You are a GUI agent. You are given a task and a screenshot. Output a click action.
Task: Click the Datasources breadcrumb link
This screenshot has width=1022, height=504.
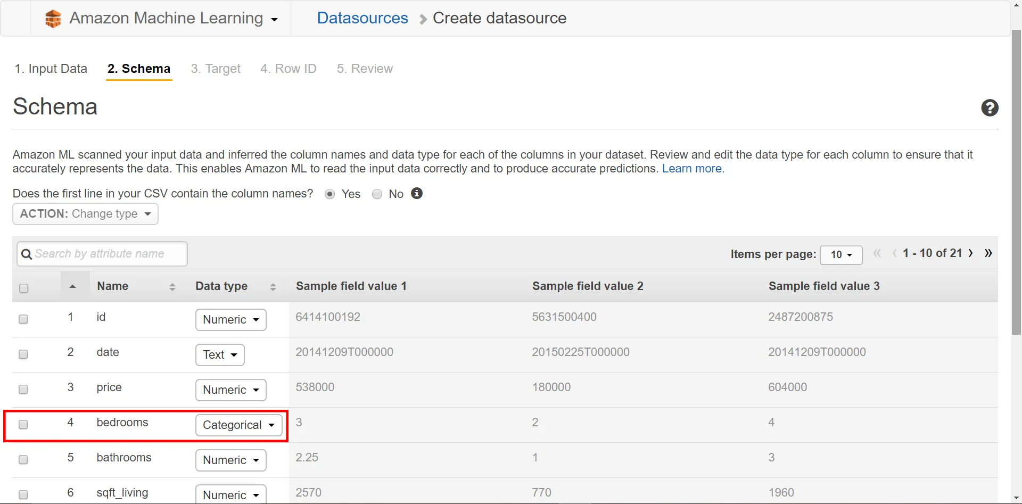tap(362, 18)
